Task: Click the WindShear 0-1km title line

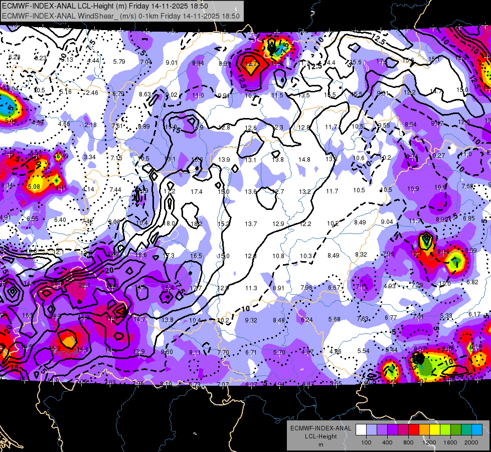Action: (120, 16)
